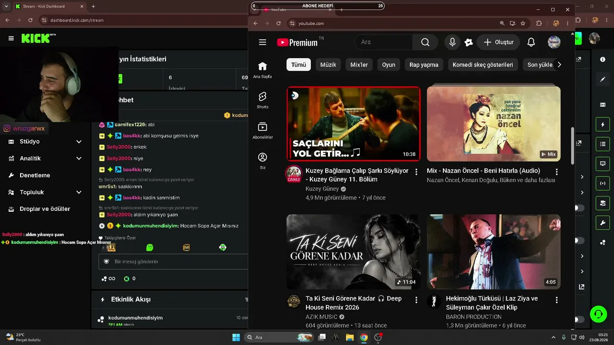Viewport: 614px width, 345px height.
Task: Open the Ta Ki Seni Görene Kadar title
Action: 354,303
